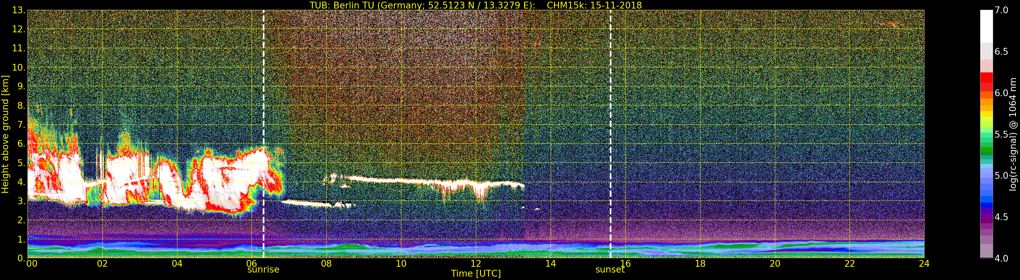The image size is (1020, 280).
Task: Click the '24' hour tick on time axis
Action: coord(924,264)
